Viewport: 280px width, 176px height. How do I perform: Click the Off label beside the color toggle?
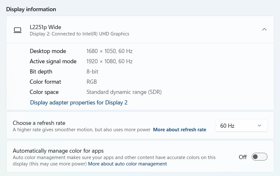click(x=243, y=157)
